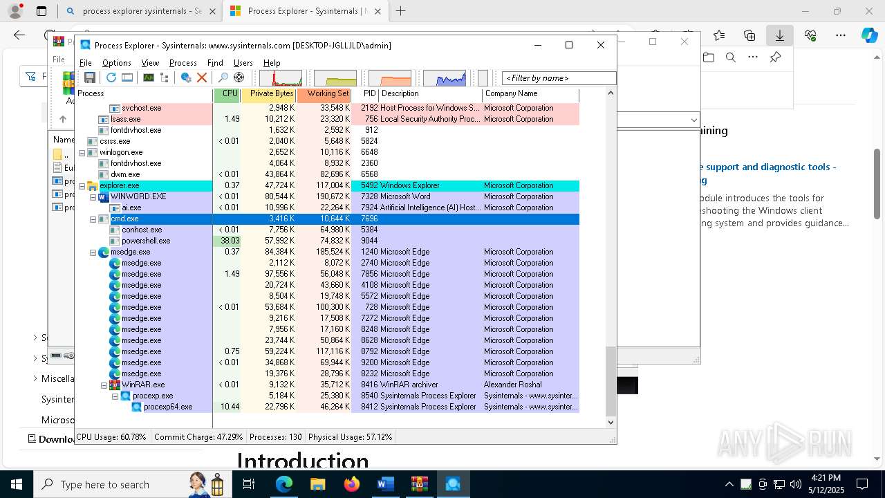Sort by the Private Bytes column header
This screenshot has width=885, height=498.
click(x=269, y=94)
